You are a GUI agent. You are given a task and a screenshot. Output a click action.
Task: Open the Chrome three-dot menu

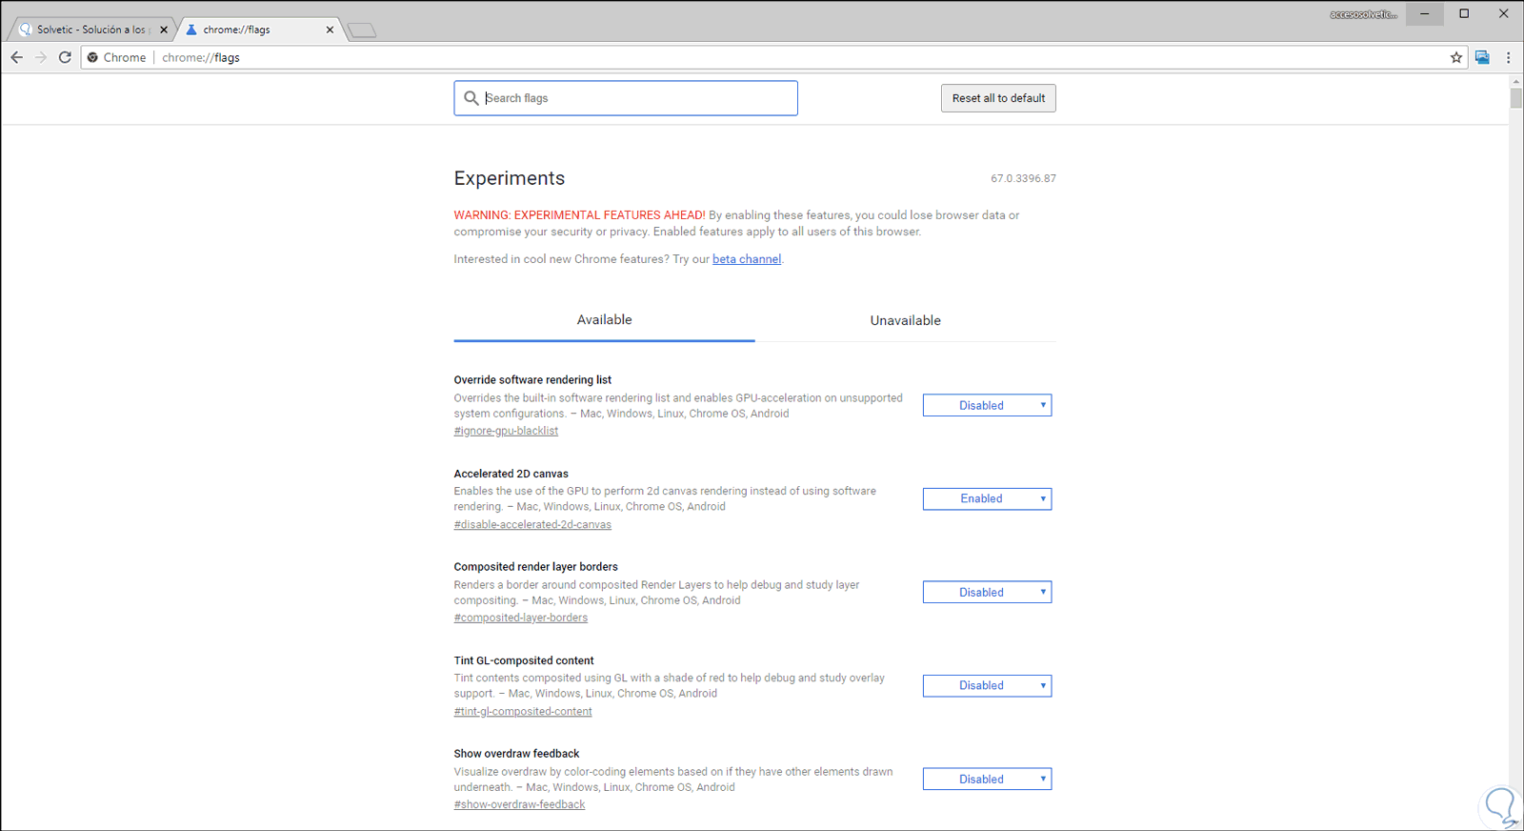(x=1508, y=57)
